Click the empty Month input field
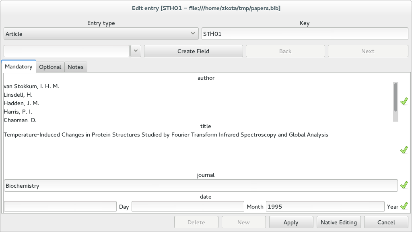 [x=188, y=207]
